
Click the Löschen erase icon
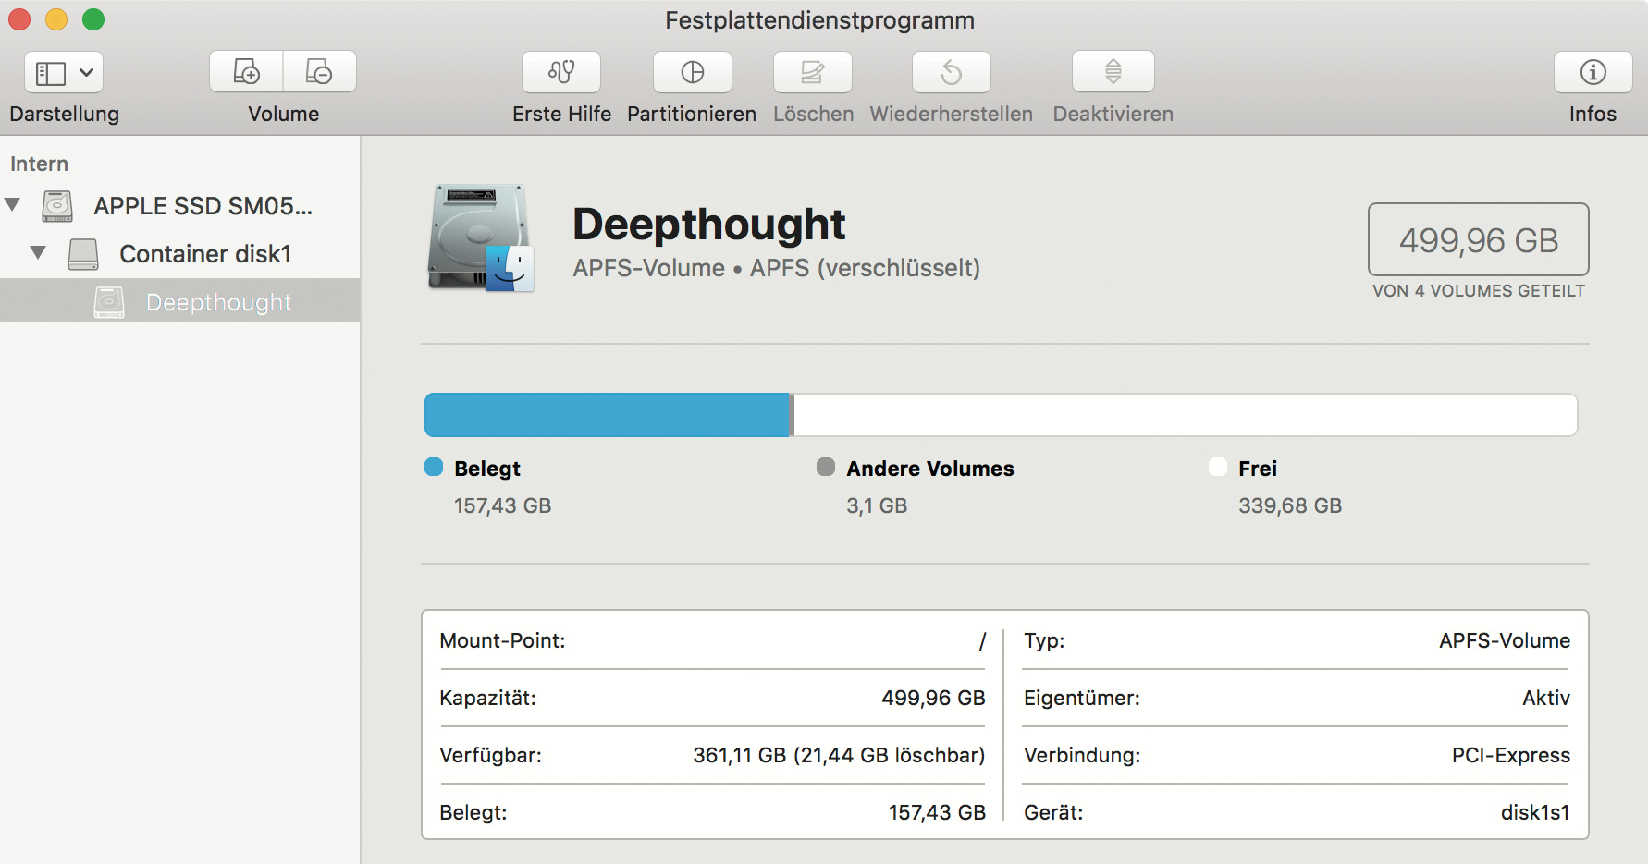pyautogui.click(x=812, y=72)
